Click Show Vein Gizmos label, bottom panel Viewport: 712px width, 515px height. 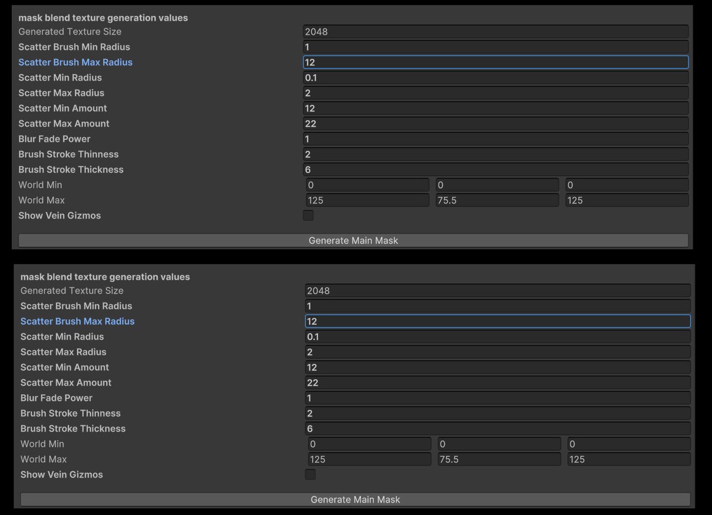click(62, 475)
